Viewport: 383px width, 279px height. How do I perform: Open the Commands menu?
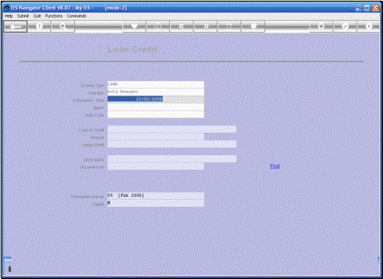pyautogui.click(x=76, y=16)
